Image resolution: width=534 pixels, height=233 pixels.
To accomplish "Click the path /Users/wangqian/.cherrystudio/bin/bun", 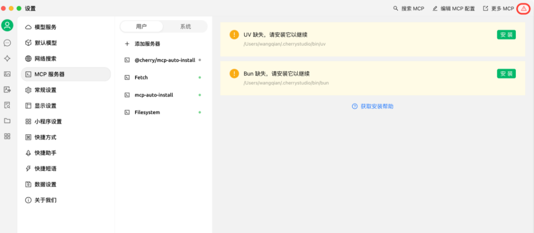I will (x=286, y=83).
